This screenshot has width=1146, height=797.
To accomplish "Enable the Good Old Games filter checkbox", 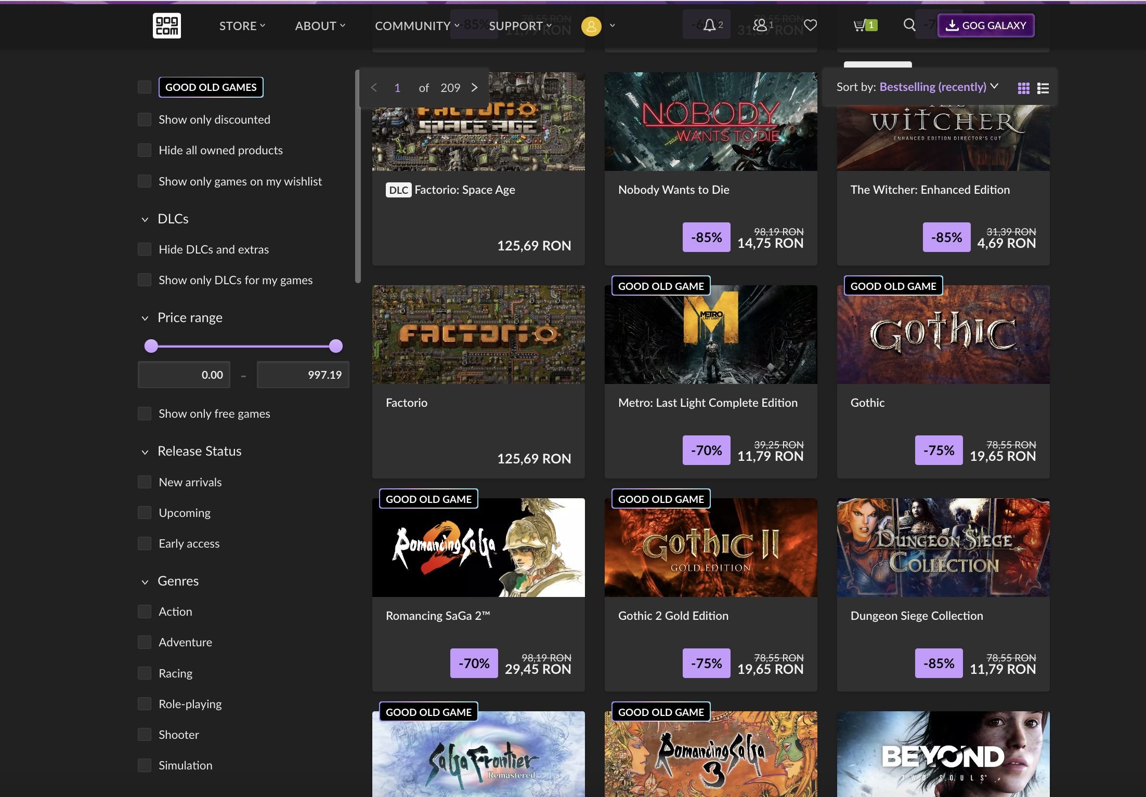I will pyautogui.click(x=145, y=87).
